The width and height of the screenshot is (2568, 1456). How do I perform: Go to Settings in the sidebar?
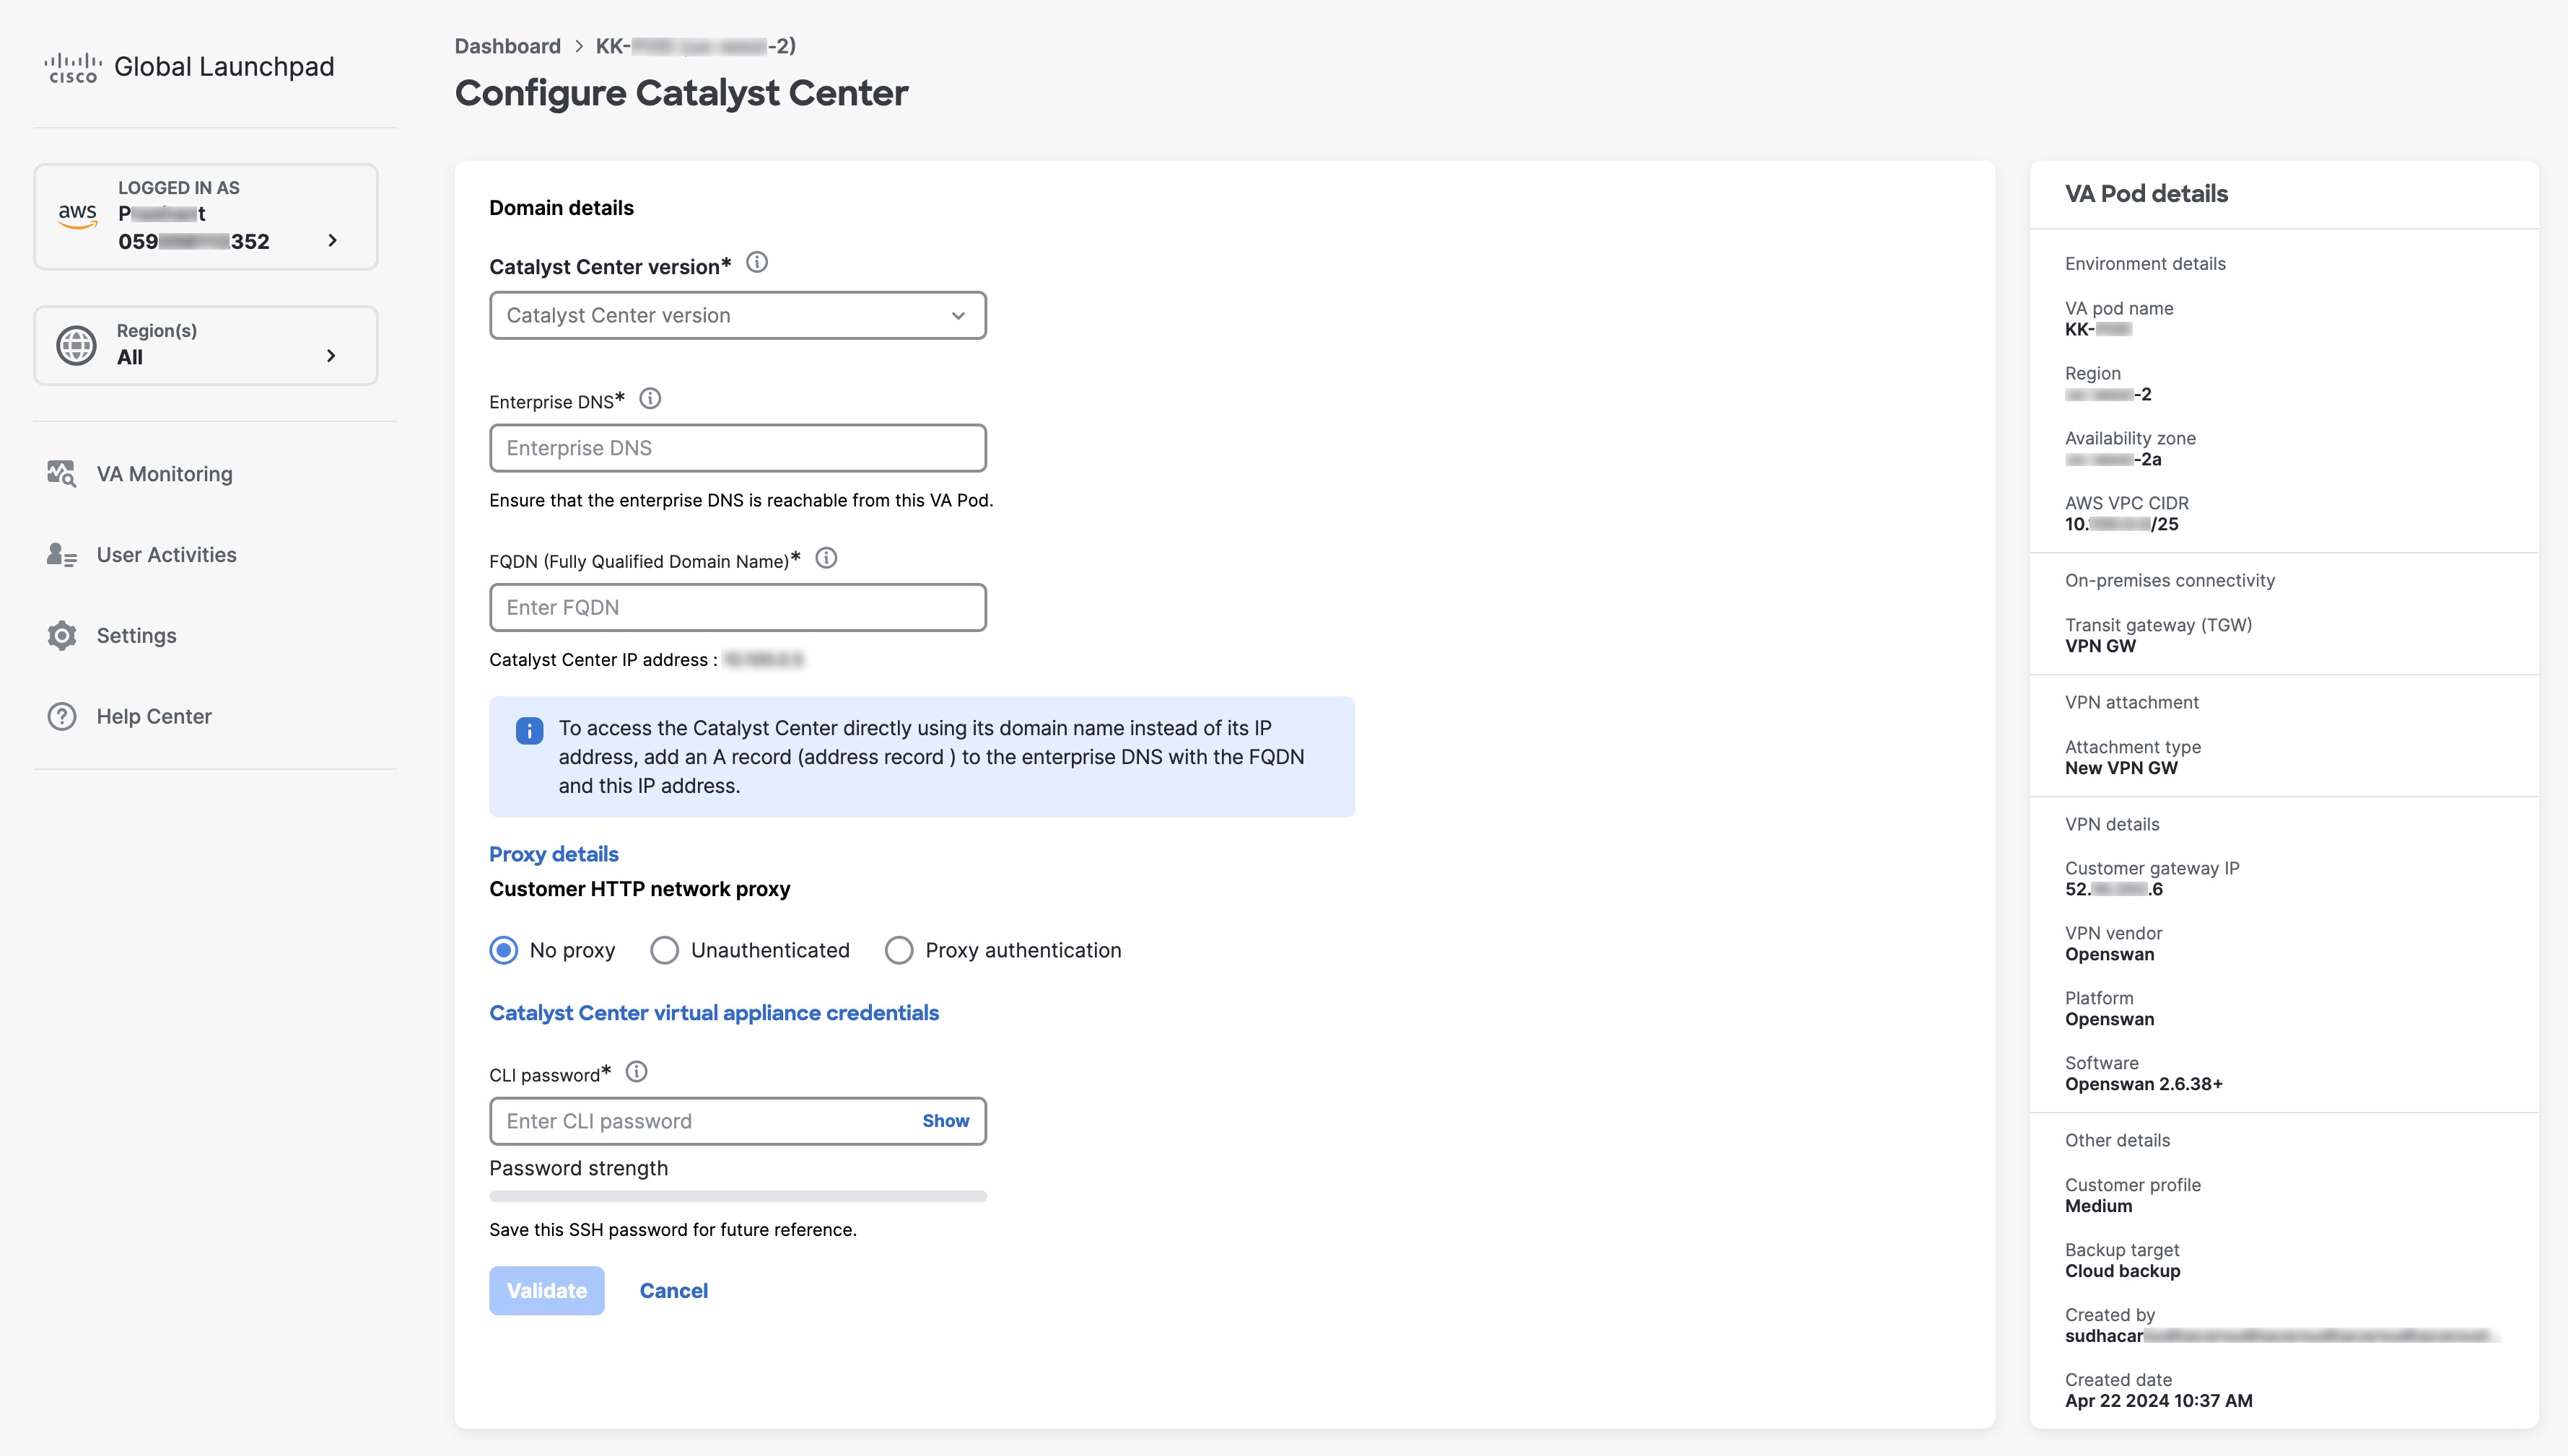136,636
